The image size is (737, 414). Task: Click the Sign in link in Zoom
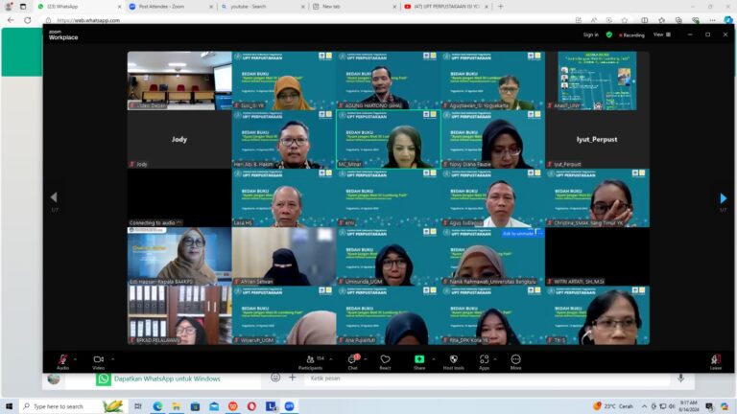(590, 34)
